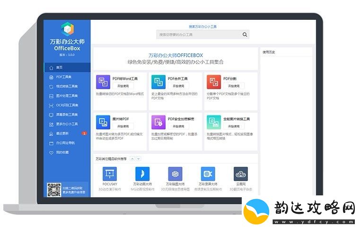The width and height of the screenshot is (360, 227).
Task: Click the 搜索万彩办公小工具 label
Action: click(x=202, y=26)
